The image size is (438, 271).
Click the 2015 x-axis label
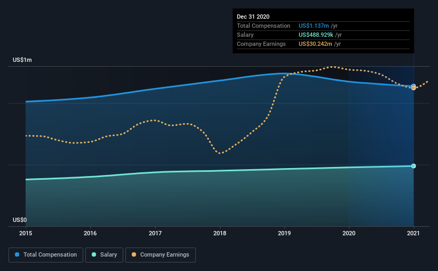(26, 233)
